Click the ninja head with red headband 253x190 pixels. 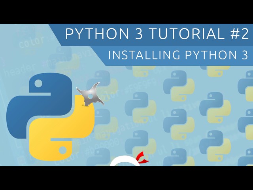click(x=129, y=159)
